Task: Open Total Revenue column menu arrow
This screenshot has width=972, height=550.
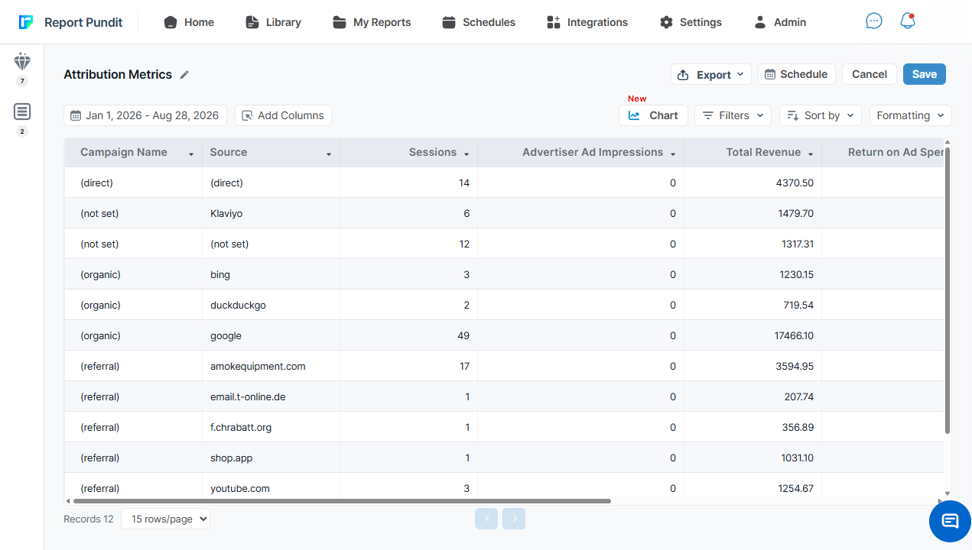Action: [811, 154]
